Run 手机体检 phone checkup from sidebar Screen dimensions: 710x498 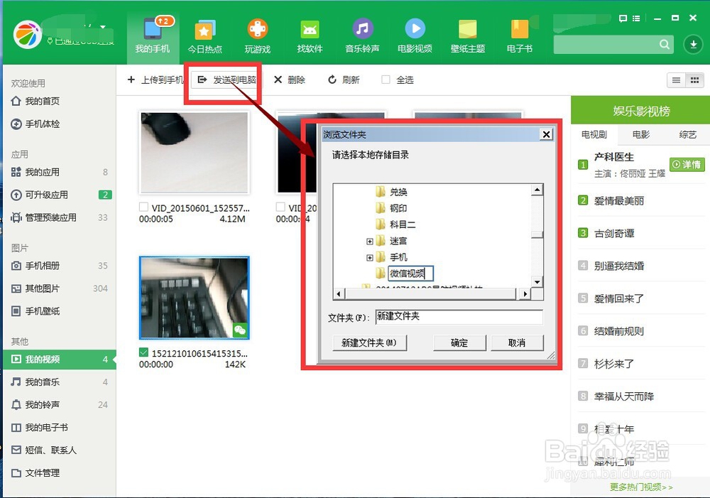34,124
